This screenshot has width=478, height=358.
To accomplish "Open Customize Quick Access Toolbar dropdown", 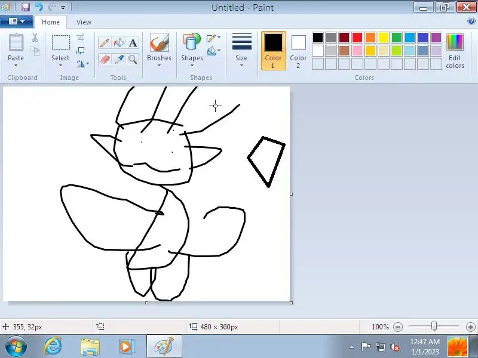I will point(63,7).
